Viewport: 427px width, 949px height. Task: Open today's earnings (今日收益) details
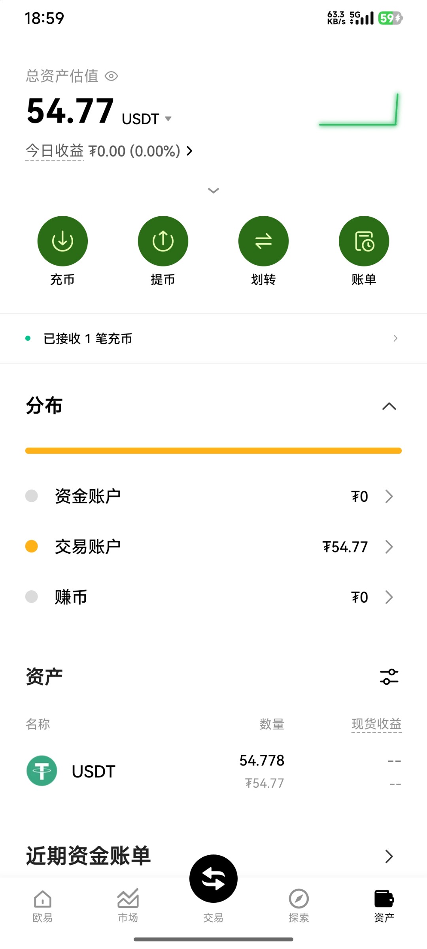pyautogui.click(x=109, y=151)
